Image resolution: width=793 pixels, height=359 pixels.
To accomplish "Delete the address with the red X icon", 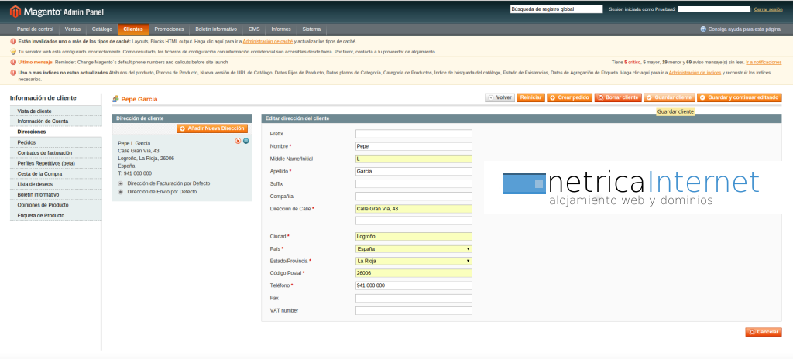I will tap(238, 141).
